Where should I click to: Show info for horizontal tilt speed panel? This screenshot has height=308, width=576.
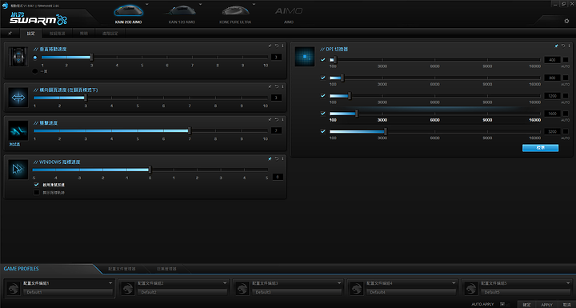click(282, 86)
